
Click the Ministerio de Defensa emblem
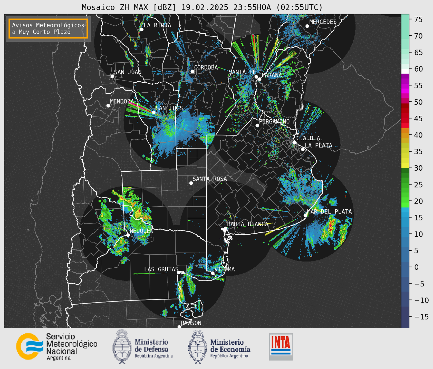pos(122,346)
